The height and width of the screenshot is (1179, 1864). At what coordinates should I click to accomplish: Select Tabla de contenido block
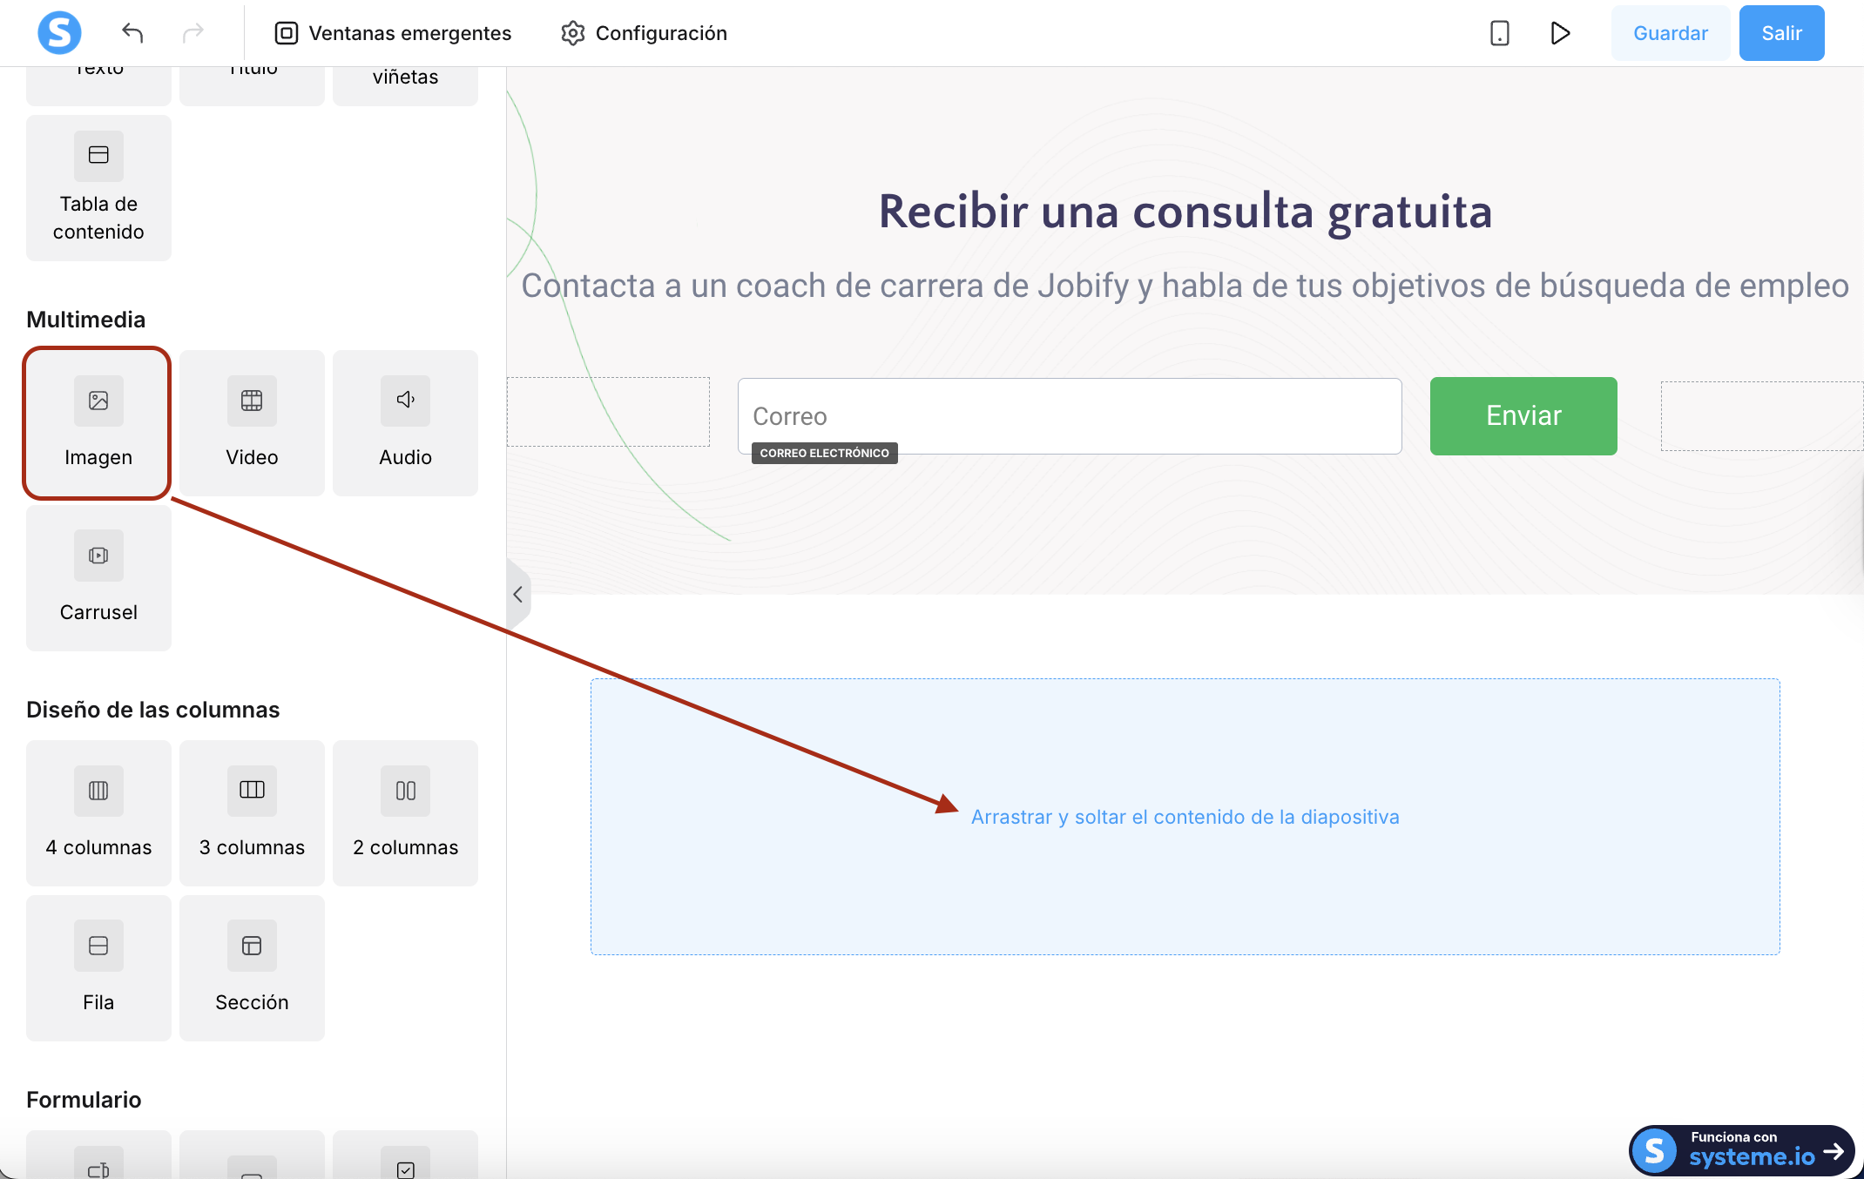point(98,188)
